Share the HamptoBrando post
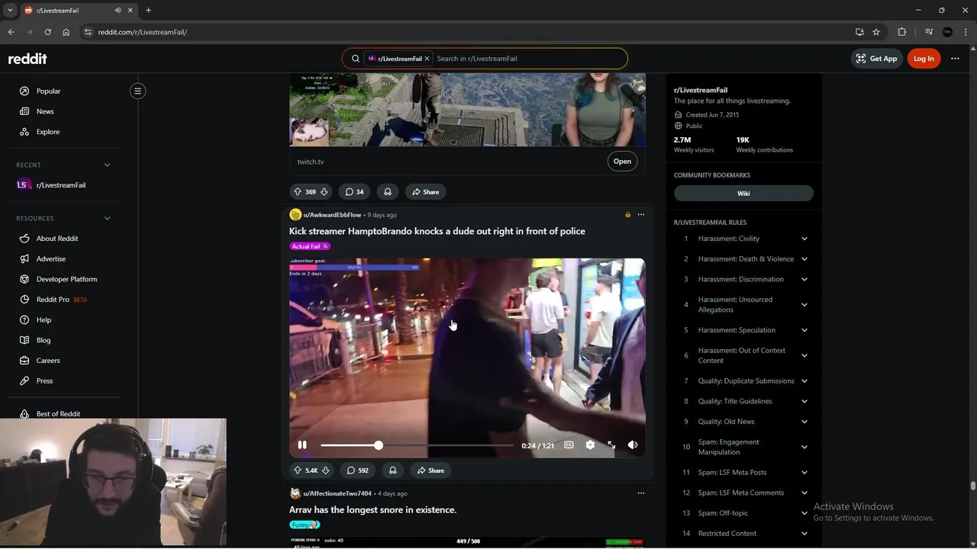977x549 pixels. pyautogui.click(x=430, y=470)
